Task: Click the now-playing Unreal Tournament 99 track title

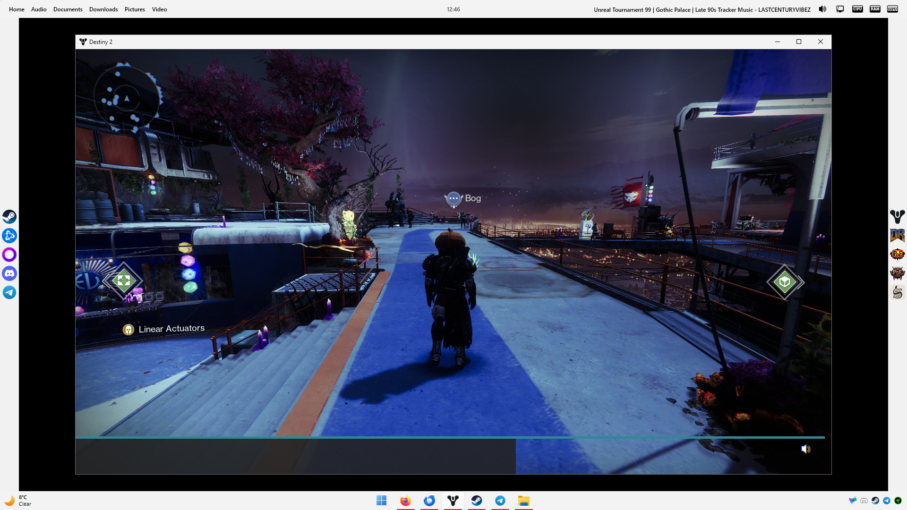Action: click(702, 9)
